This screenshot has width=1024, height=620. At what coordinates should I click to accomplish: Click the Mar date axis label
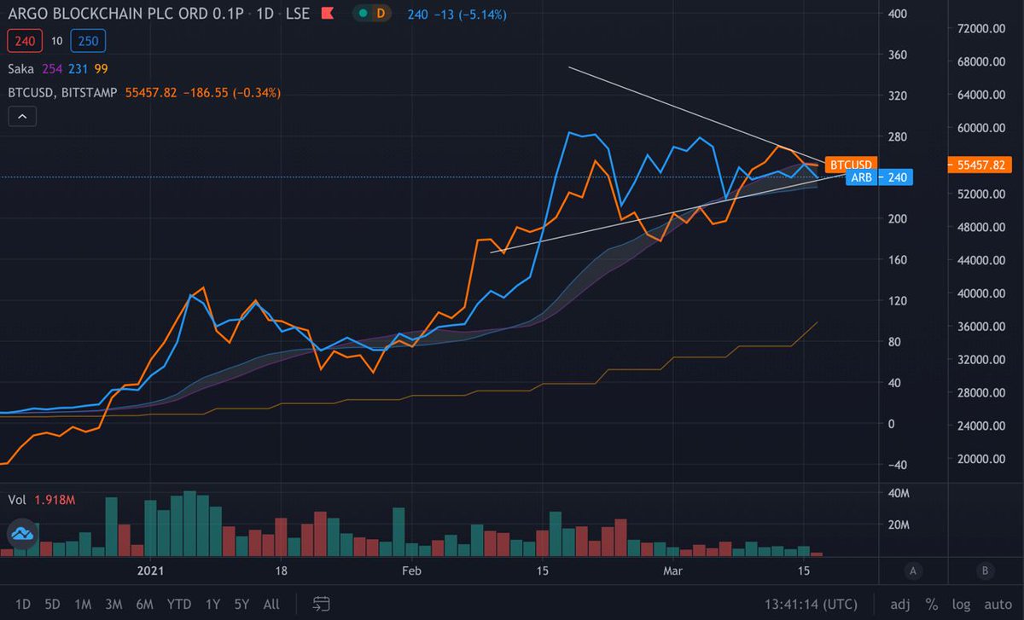point(672,571)
